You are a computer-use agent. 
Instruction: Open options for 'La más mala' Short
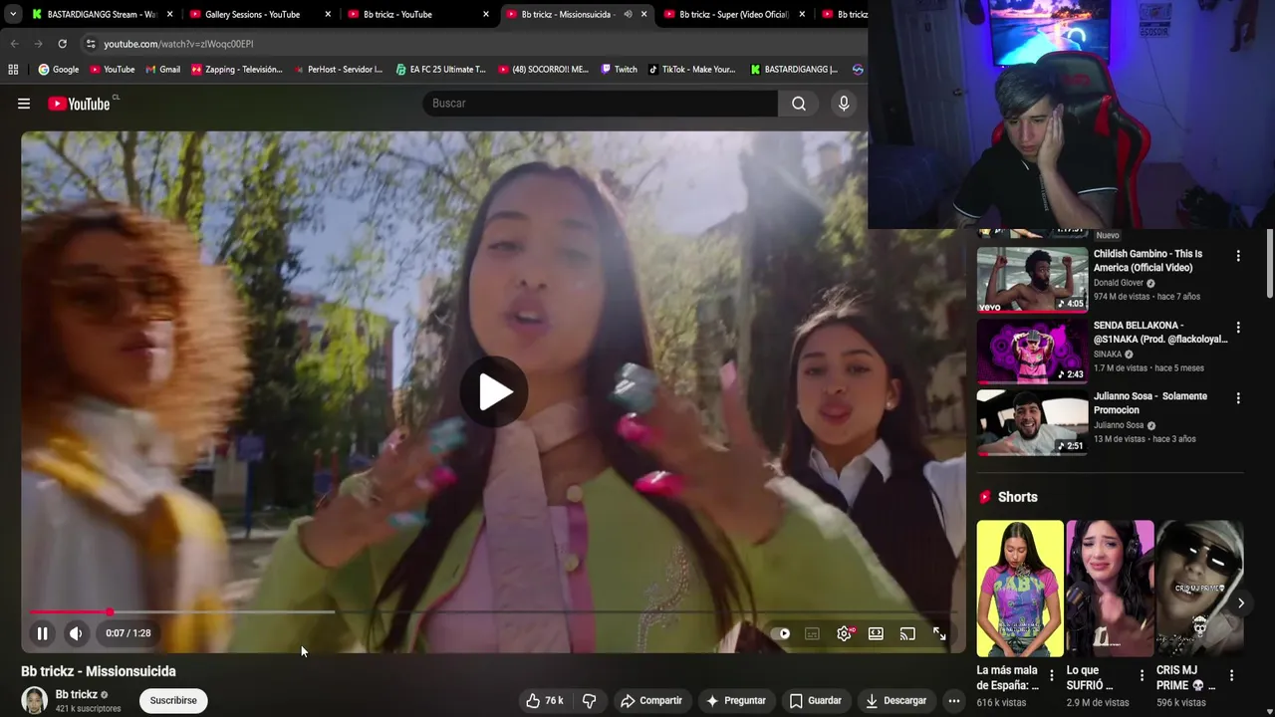(1051, 676)
